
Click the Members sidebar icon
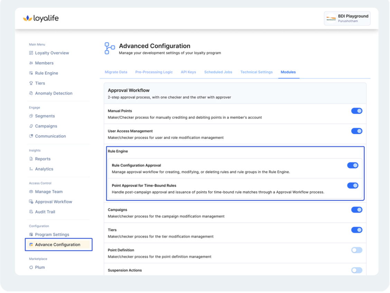(x=31, y=63)
